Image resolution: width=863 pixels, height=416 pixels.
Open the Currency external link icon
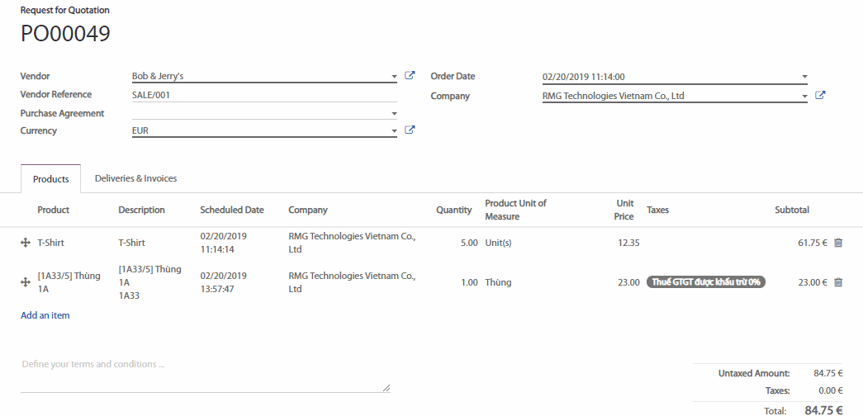[410, 130]
